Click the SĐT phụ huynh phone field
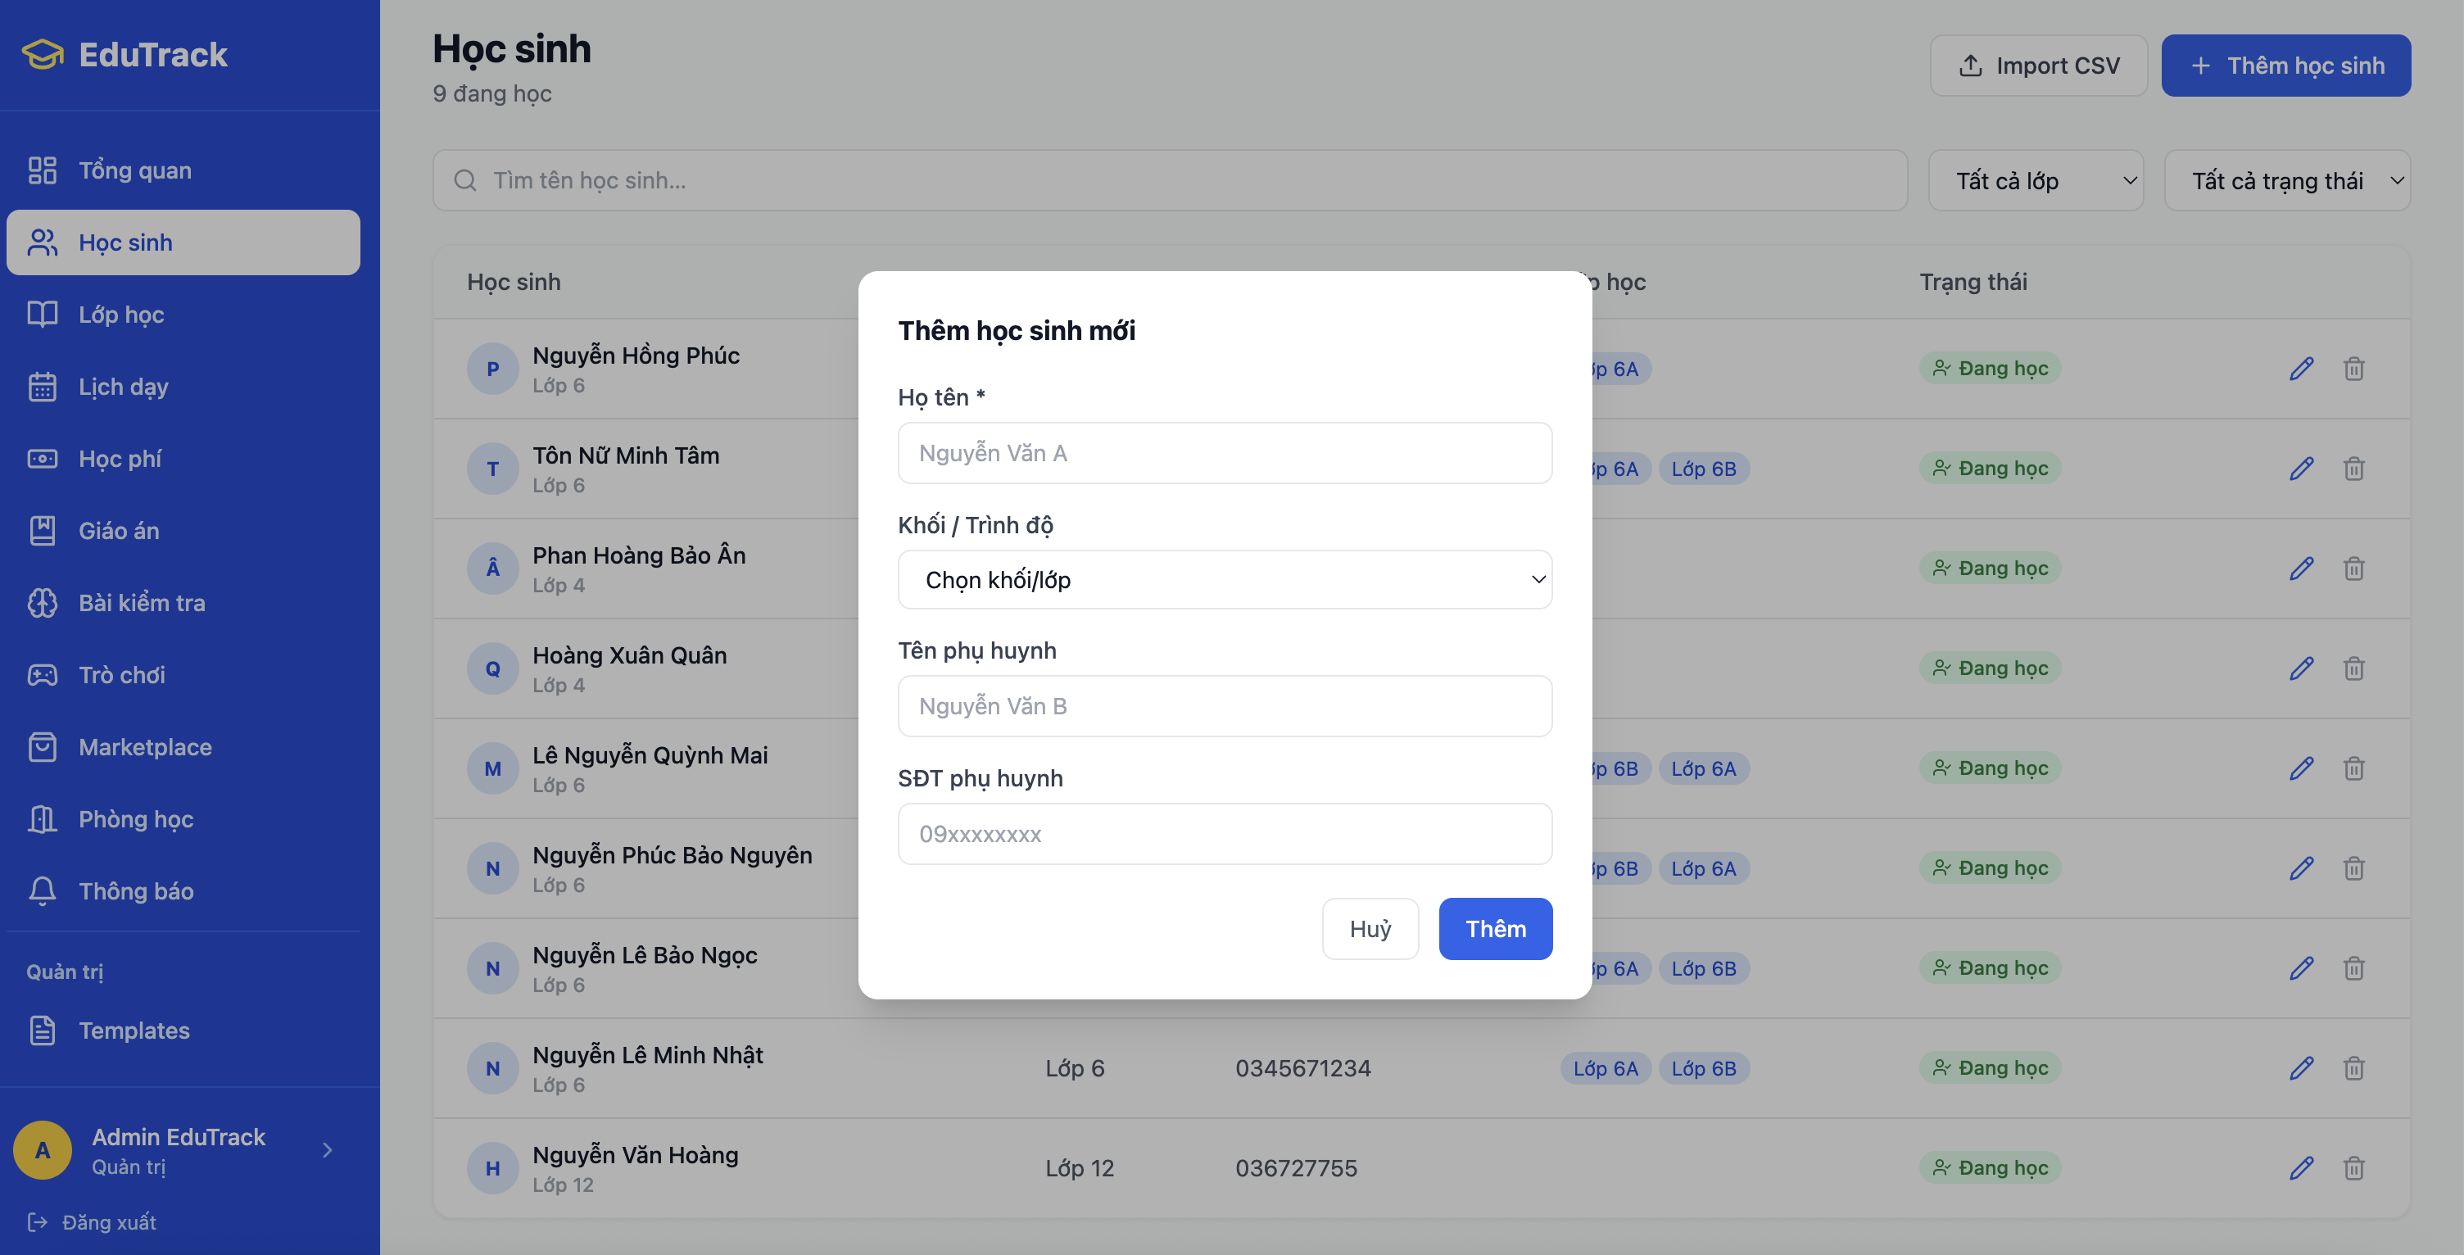Screen dimensions: 2464x1255 coord(1225,834)
